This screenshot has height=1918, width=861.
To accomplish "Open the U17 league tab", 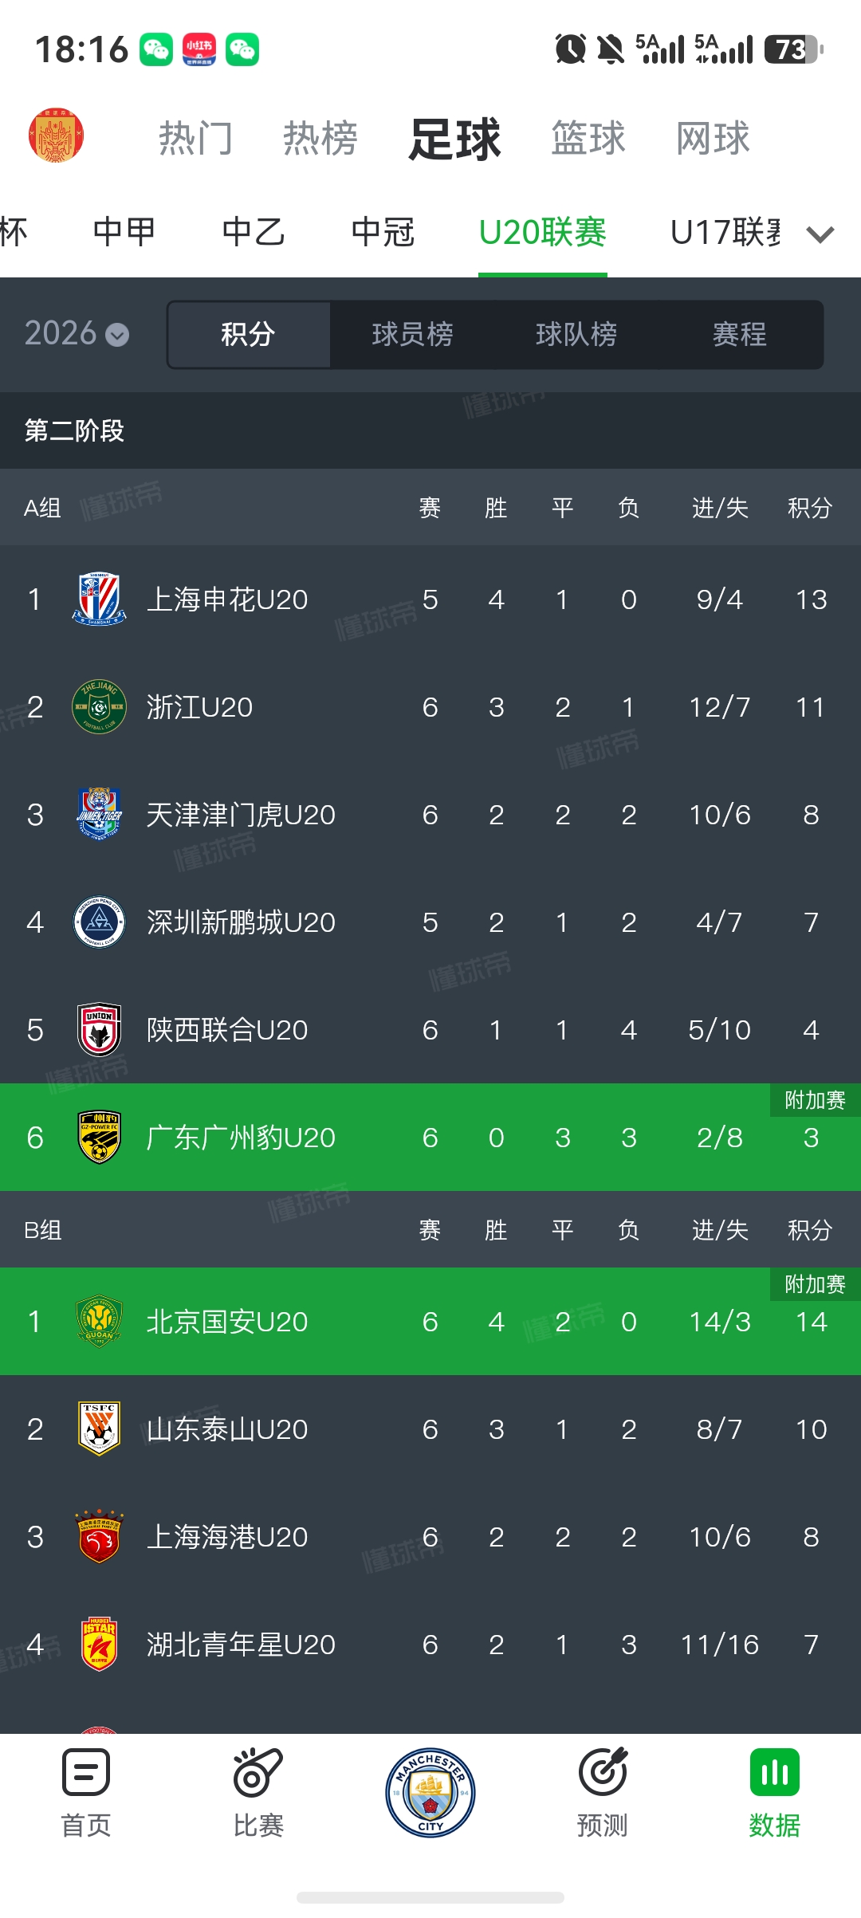I will 725,232.
